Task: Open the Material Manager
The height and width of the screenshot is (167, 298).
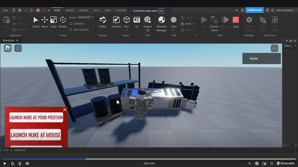Action: (x=162, y=24)
